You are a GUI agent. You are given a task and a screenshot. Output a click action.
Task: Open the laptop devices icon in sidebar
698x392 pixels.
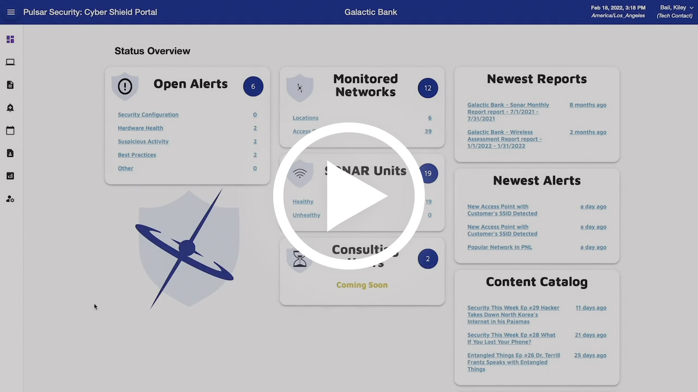[10, 62]
